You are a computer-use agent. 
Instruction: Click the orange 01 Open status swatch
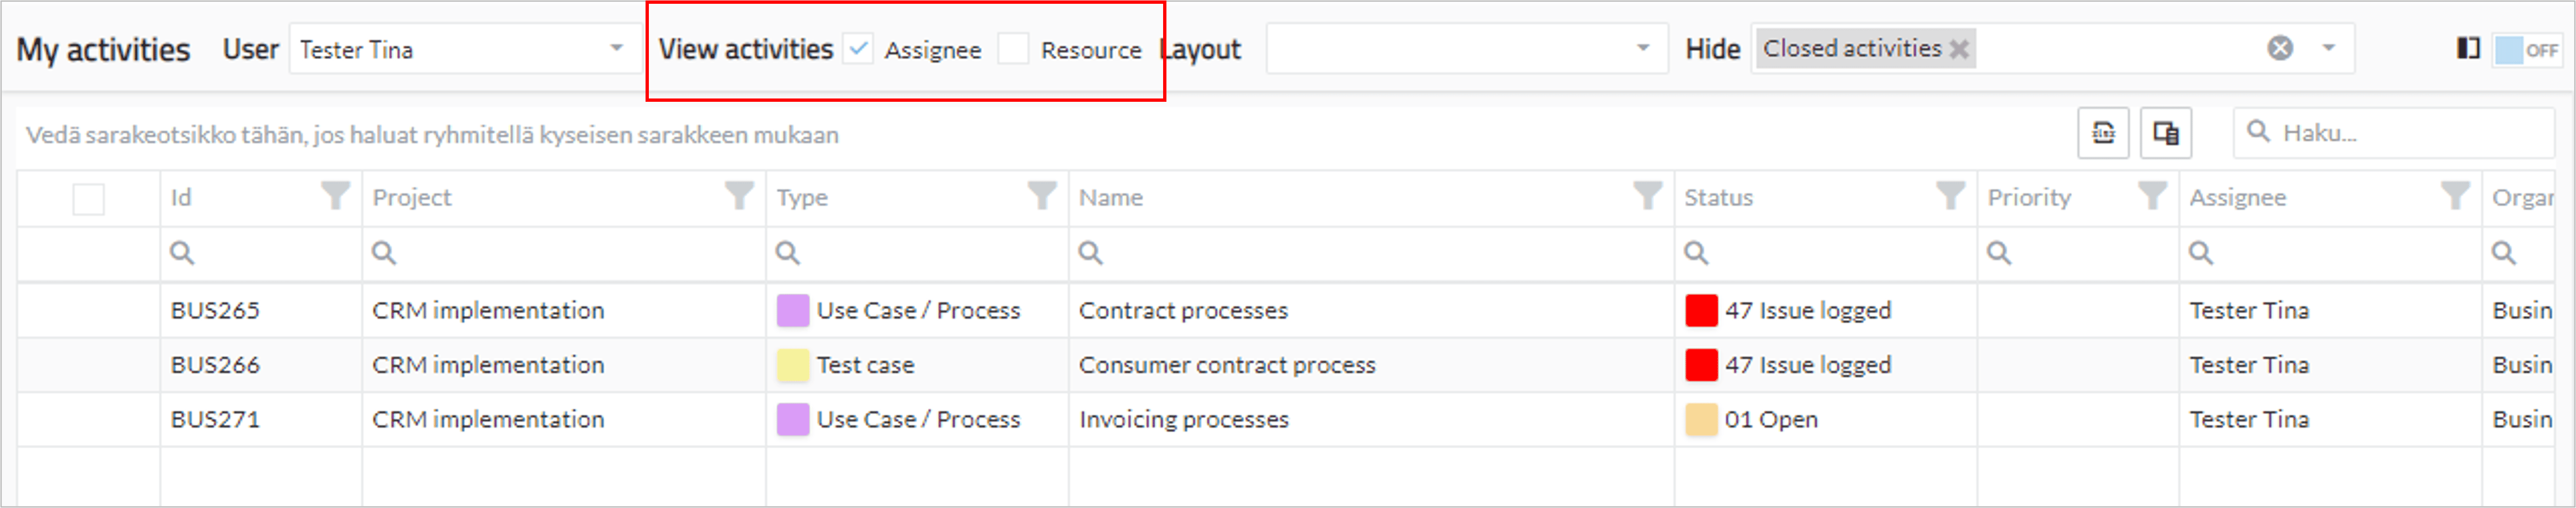1701,419
